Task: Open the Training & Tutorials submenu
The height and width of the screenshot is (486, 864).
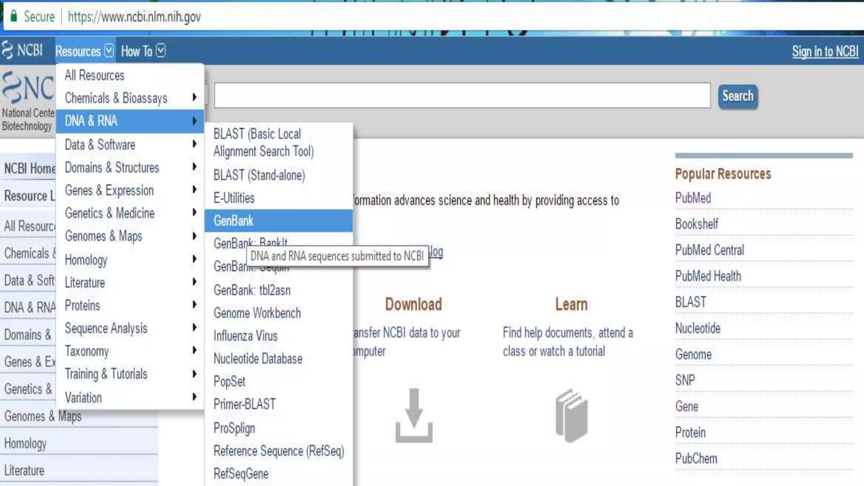Action: pos(106,374)
